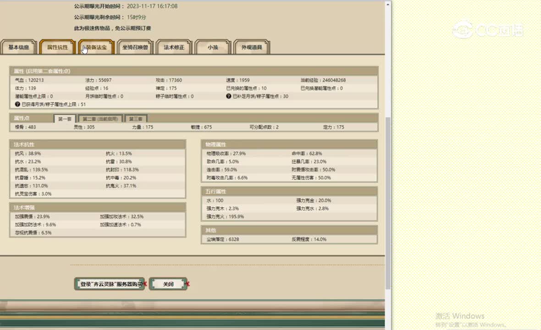Click the 抗封印:118.3% entry

pos(122,170)
